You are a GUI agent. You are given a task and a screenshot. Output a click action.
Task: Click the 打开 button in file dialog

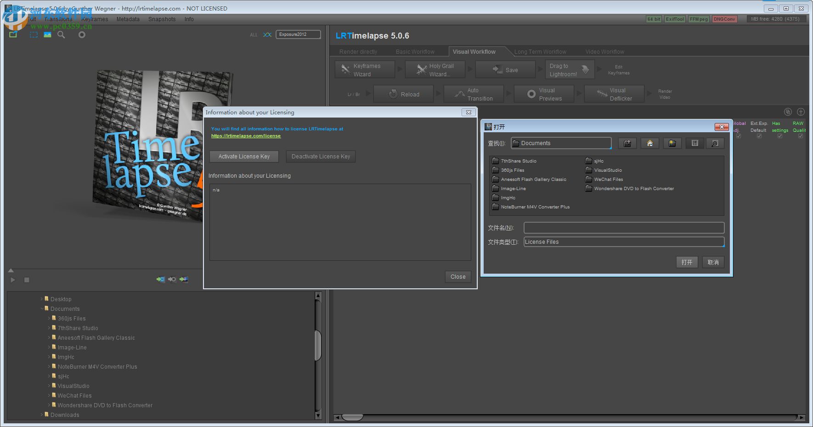pyautogui.click(x=687, y=262)
